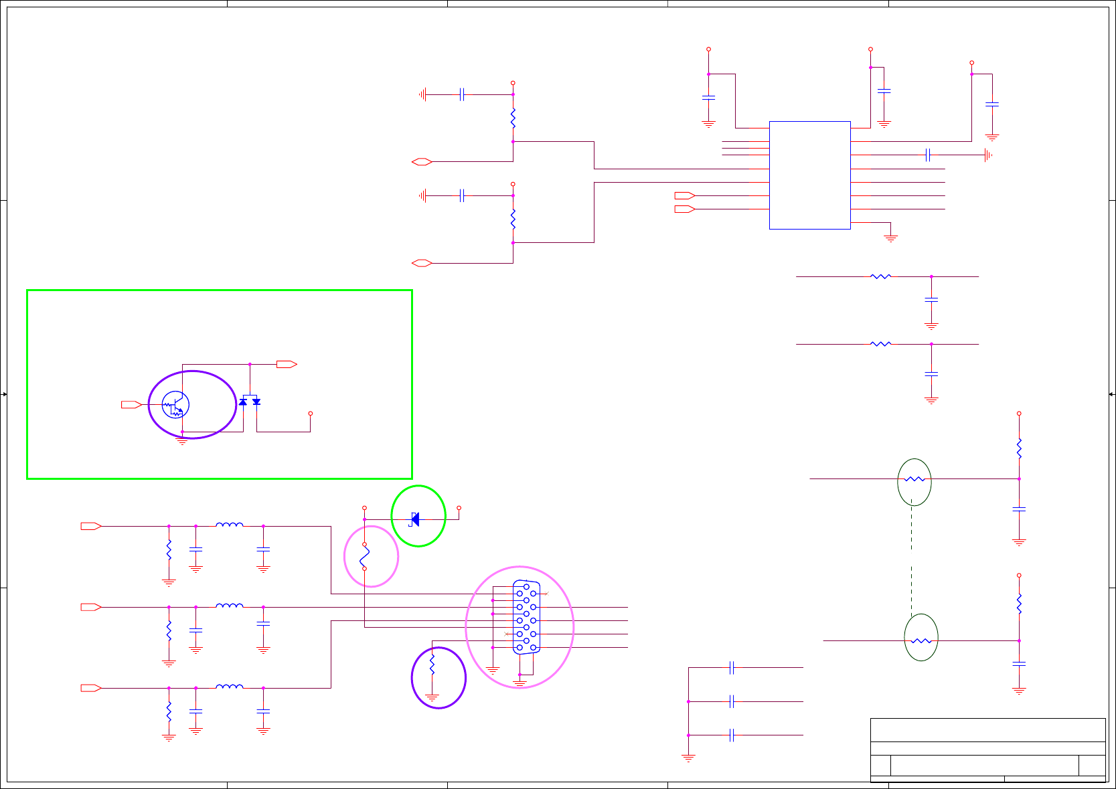Select the Schottky diode symbol
The height and width of the screenshot is (789, 1116).
[415, 519]
